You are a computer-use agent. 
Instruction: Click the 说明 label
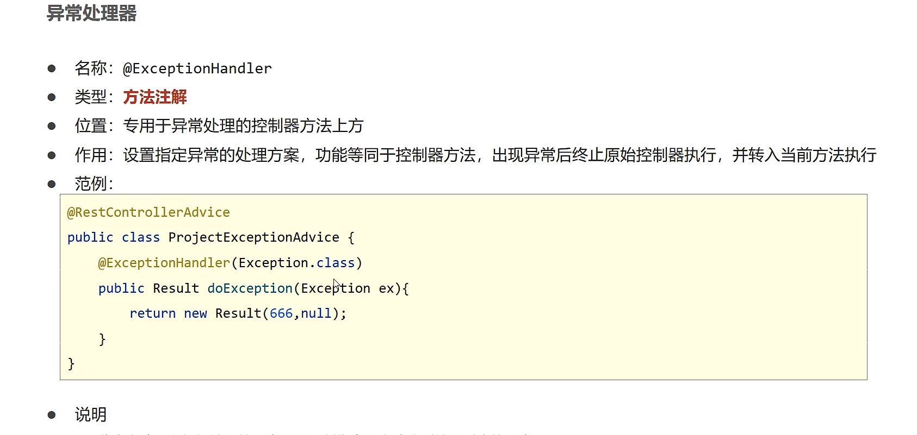tap(91, 415)
